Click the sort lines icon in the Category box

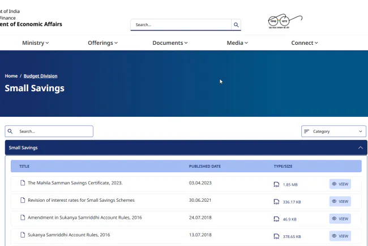click(306, 132)
